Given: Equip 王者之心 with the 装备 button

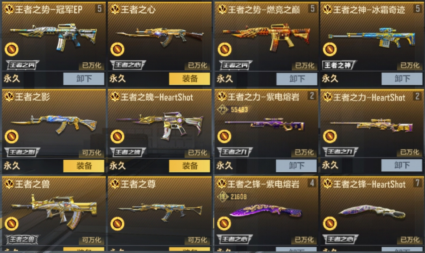Looking at the screenshot, I should coord(189,79).
